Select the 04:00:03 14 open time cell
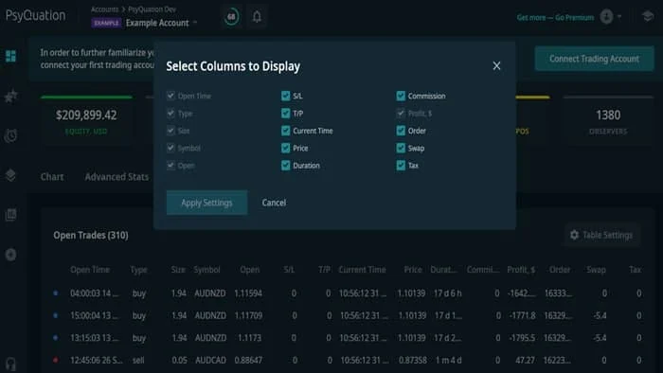This screenshot has width=663, height=373. pos(95,293)
